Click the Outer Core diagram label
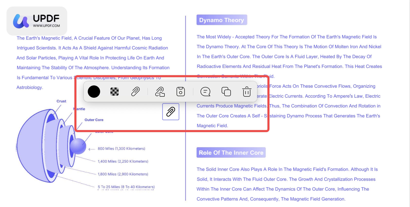Screen dimensions: 410x207 tap(94, 120)
